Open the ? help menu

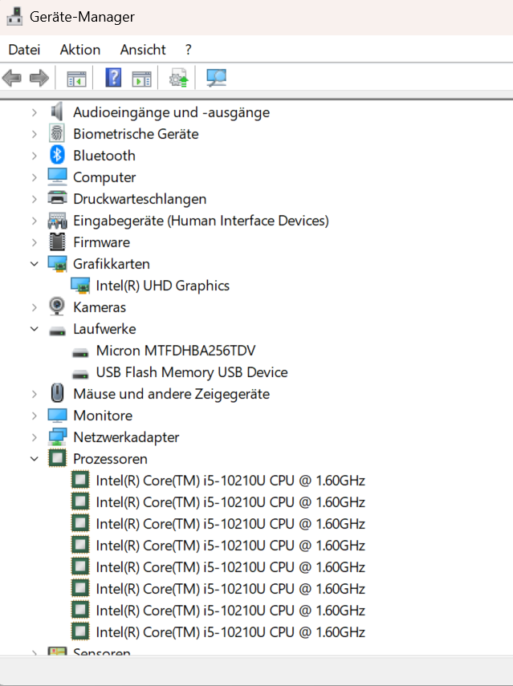point(188,50)
